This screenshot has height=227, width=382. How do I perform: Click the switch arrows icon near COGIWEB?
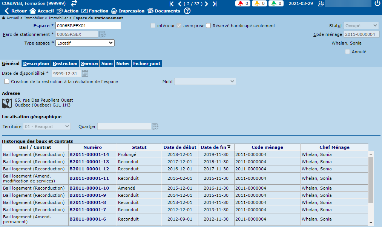coord(74,3)
